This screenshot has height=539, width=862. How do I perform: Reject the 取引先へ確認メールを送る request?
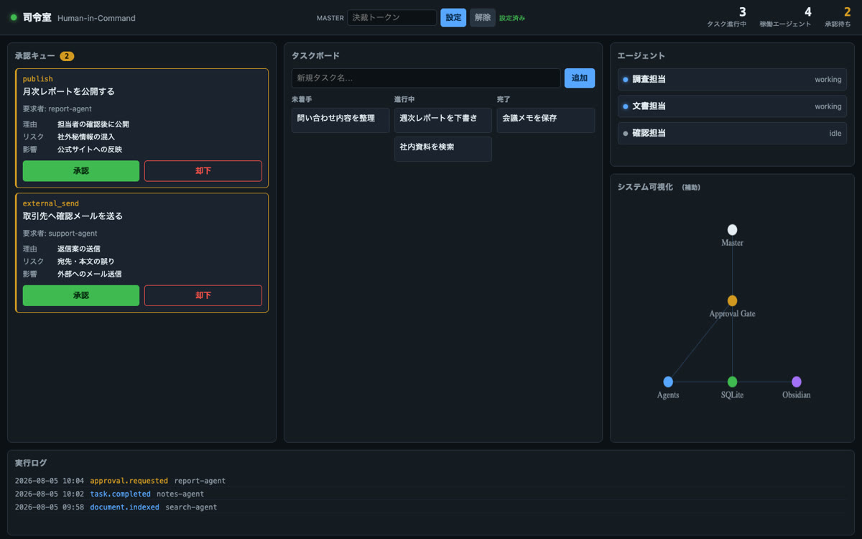(x=203, y=295)
